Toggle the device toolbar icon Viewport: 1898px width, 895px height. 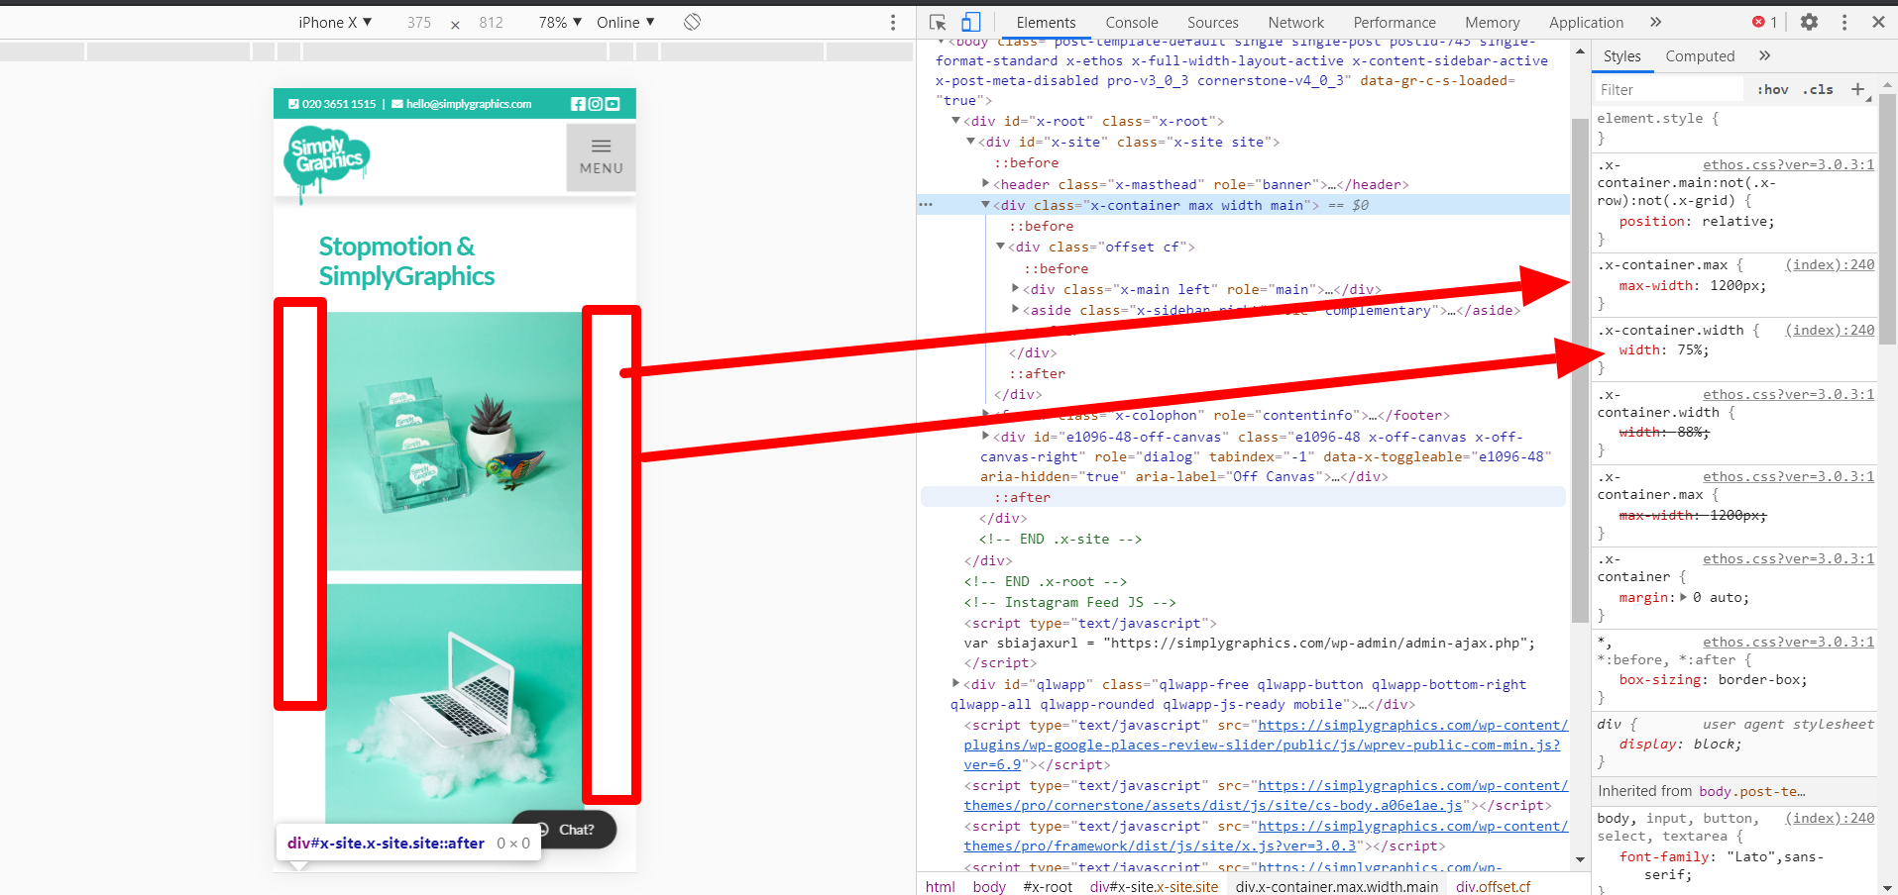click(970, 22)
